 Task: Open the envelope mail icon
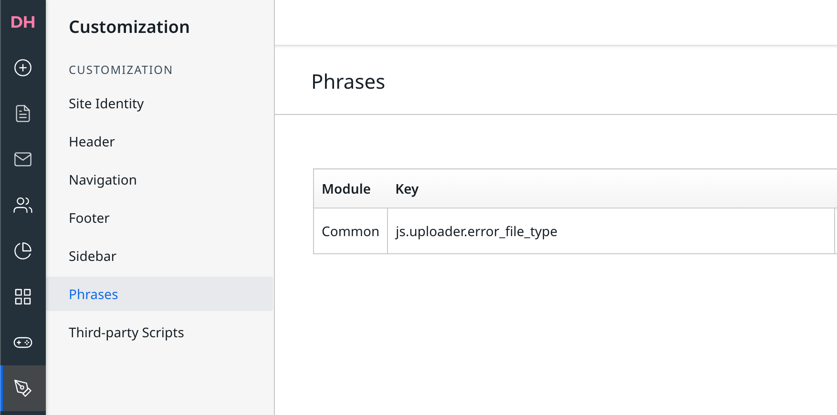(x=23, y=159)
